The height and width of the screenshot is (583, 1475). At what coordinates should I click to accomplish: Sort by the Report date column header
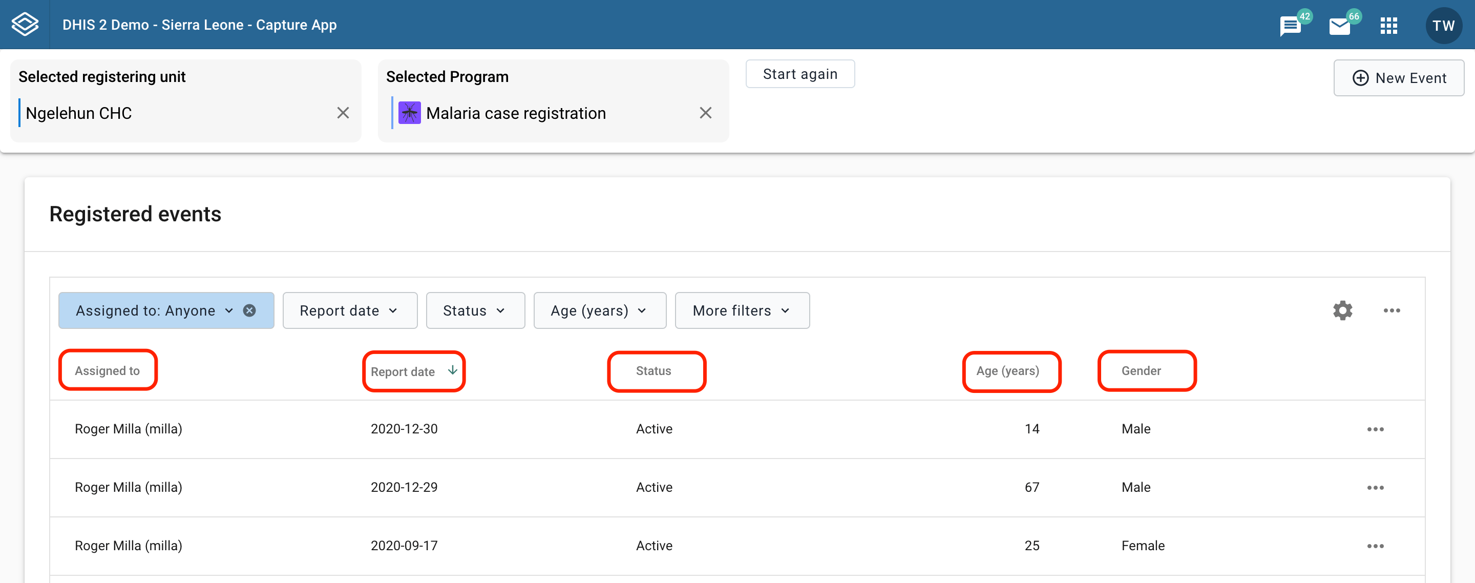[x=403, y=372]
